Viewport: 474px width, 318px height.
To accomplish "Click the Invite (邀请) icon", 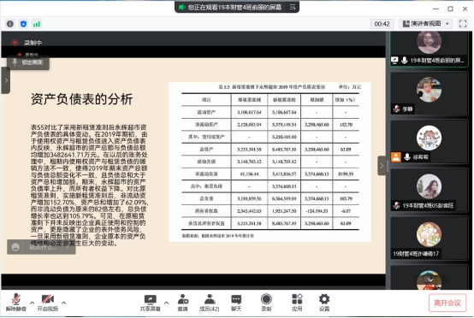I will click(x=182, y=303).
